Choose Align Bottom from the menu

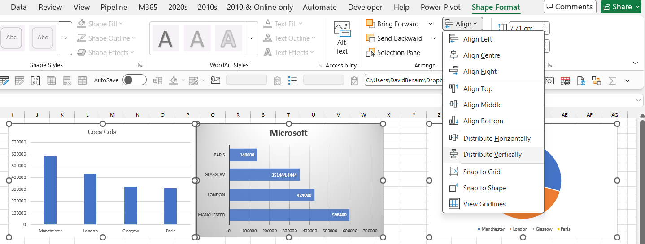493,121
